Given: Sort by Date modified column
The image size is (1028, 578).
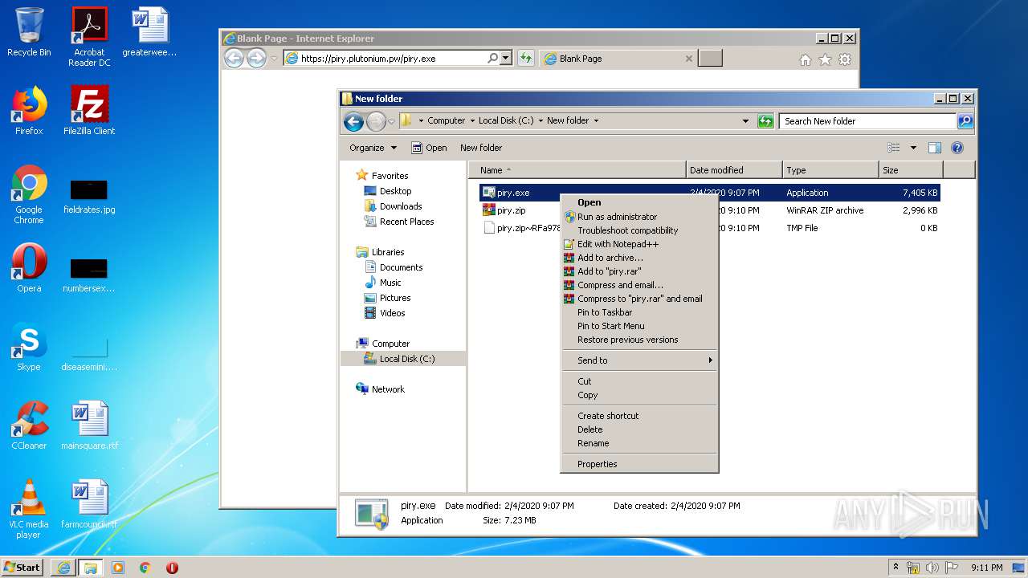Looking at the screenshot, I should [734, 170].
